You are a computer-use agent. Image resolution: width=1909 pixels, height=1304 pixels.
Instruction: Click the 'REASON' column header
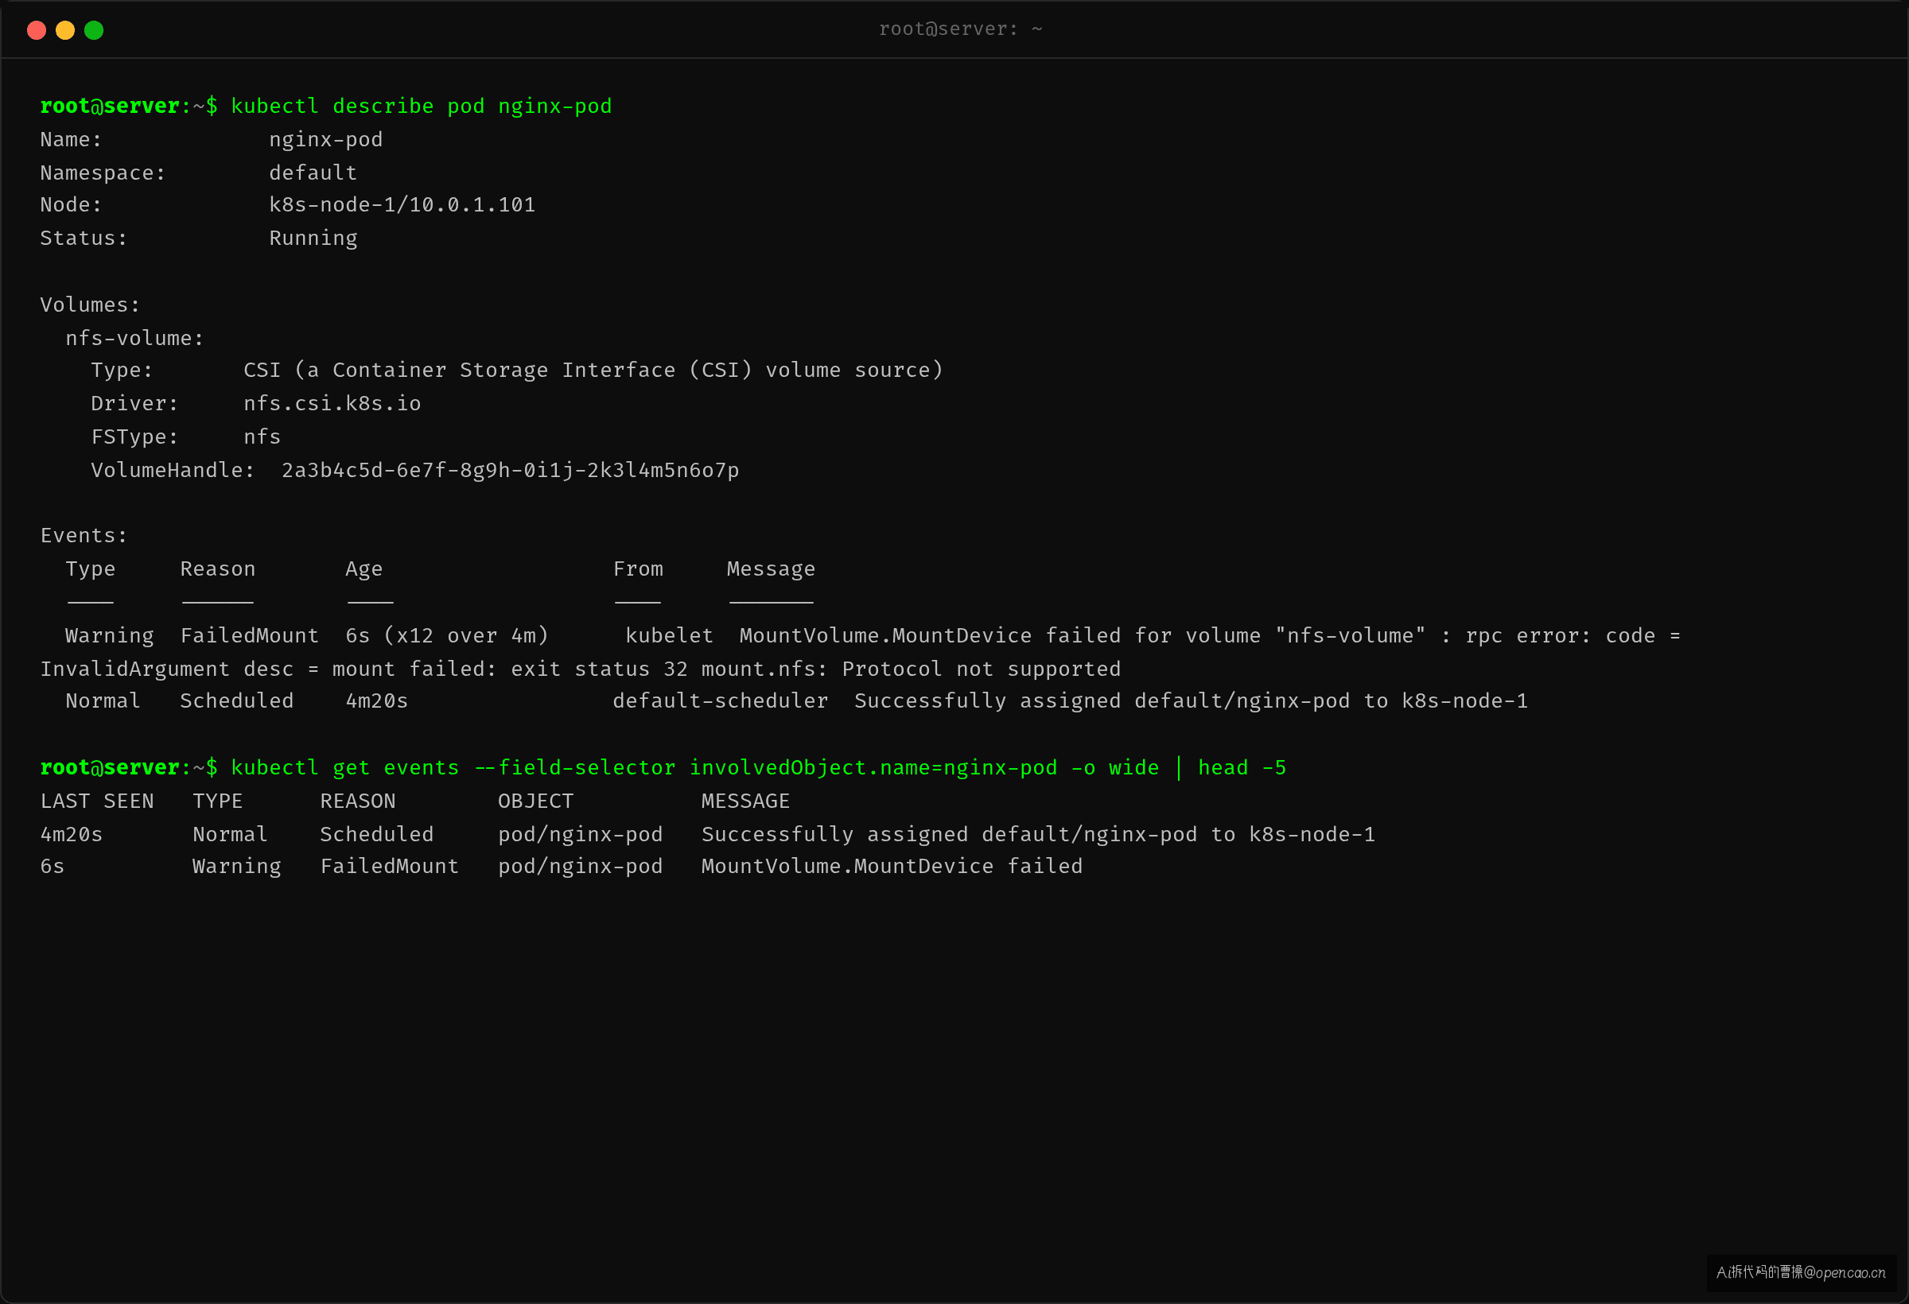point(357,801)
